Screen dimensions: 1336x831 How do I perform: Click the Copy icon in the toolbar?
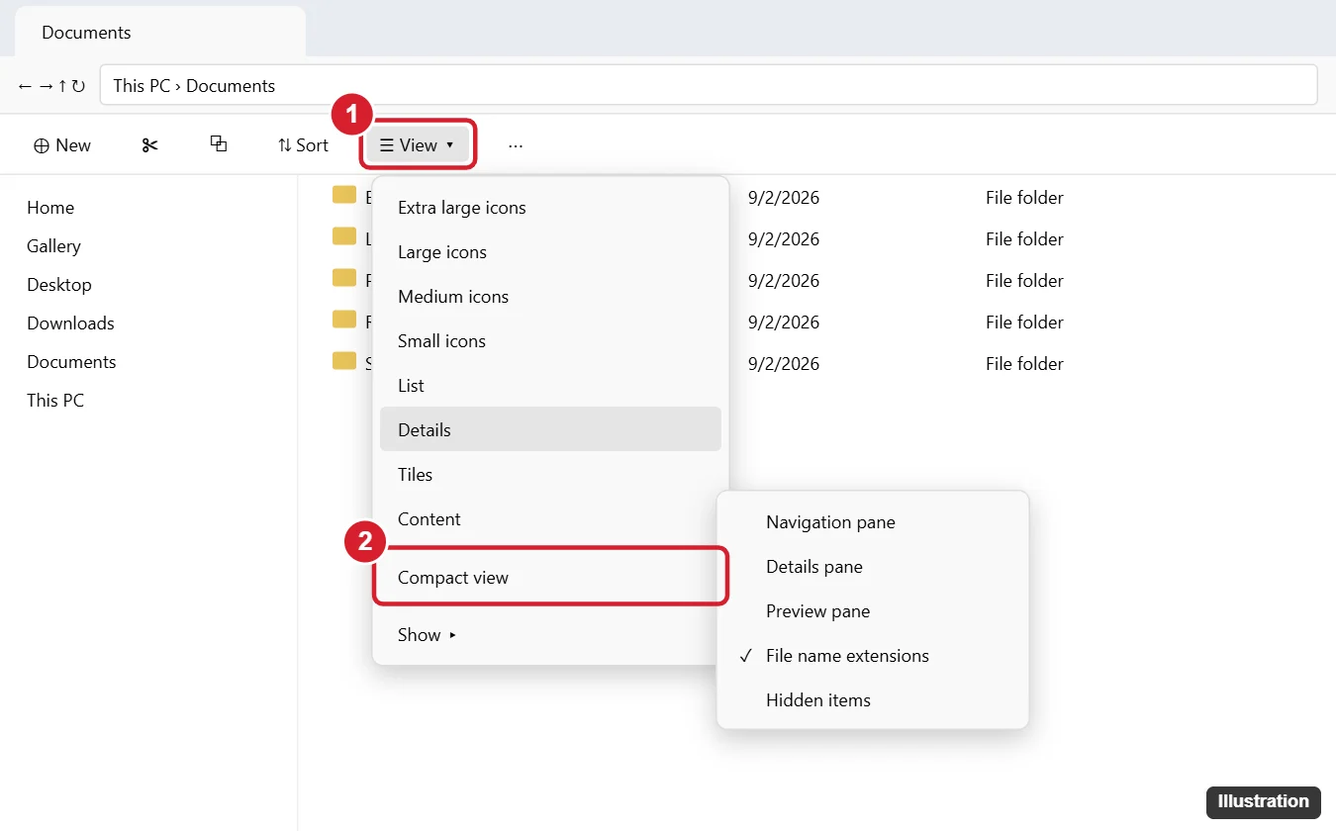click(219, 144)
